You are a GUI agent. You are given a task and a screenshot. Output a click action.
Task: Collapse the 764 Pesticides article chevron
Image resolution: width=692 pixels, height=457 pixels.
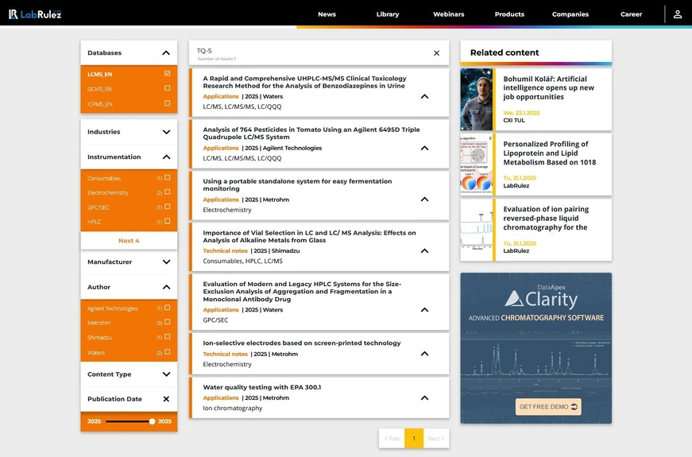424,148
